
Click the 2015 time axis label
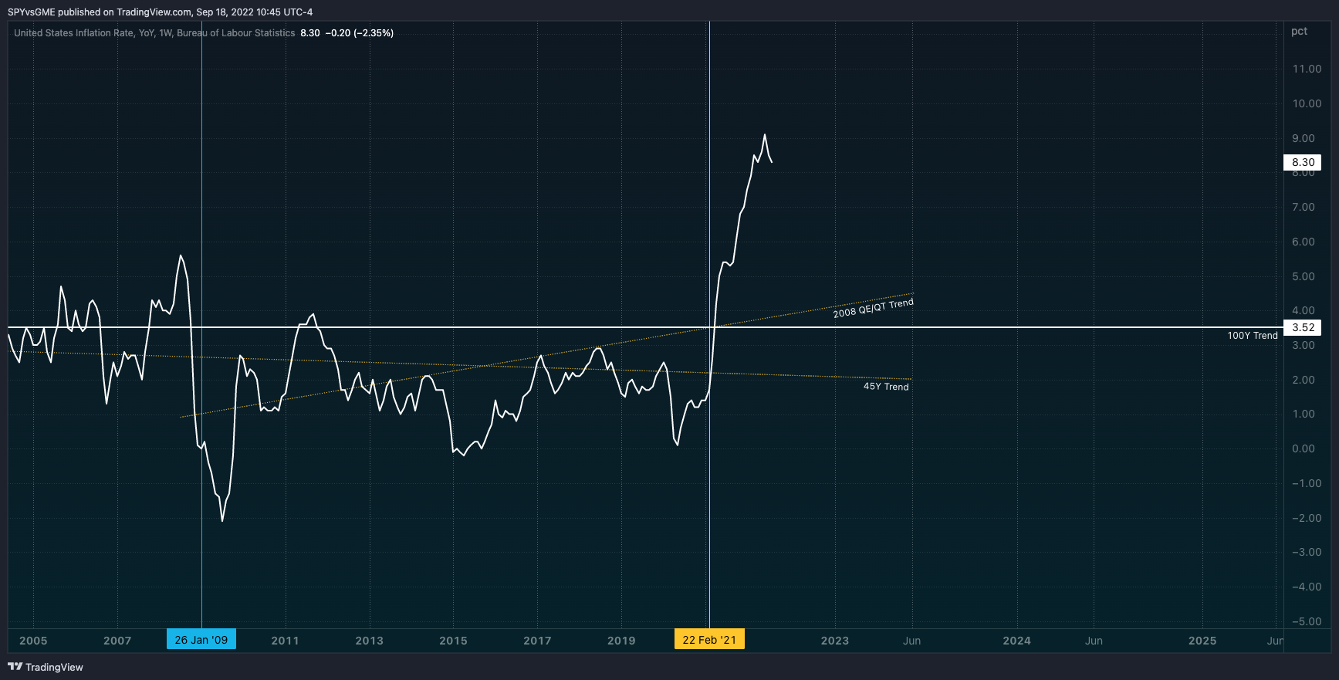coord(453,641)
